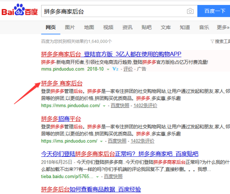Viewport: 230px width, 194px height.
Task: Expand dropdown after https://ims.pinduoduo.com/
Action: click(x=101, y=141)
